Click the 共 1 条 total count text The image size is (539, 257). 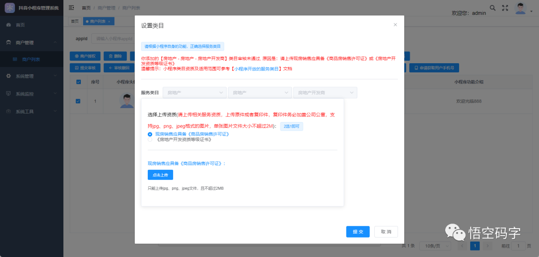click(408, 246)
